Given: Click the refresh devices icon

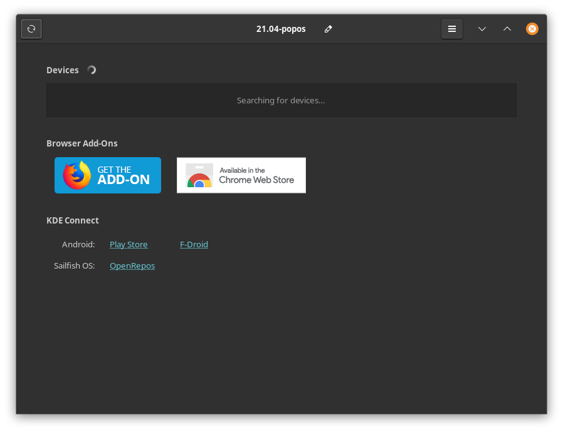Looking at the screenshot, I should [31, 28].
